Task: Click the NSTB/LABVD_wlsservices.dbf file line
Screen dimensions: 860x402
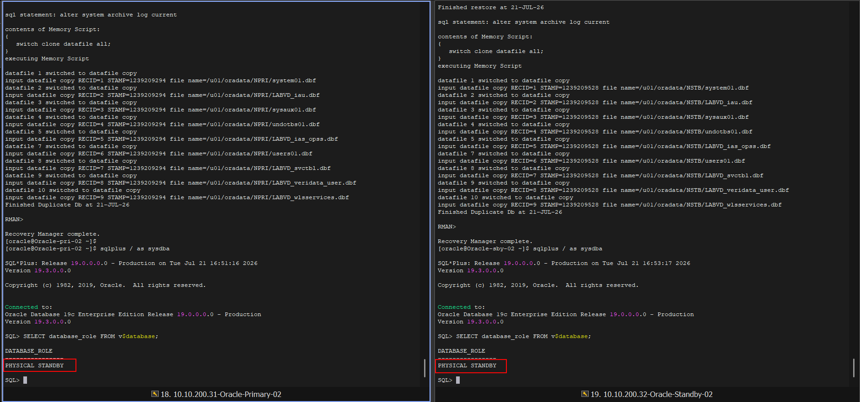Action: click(610, 205)
